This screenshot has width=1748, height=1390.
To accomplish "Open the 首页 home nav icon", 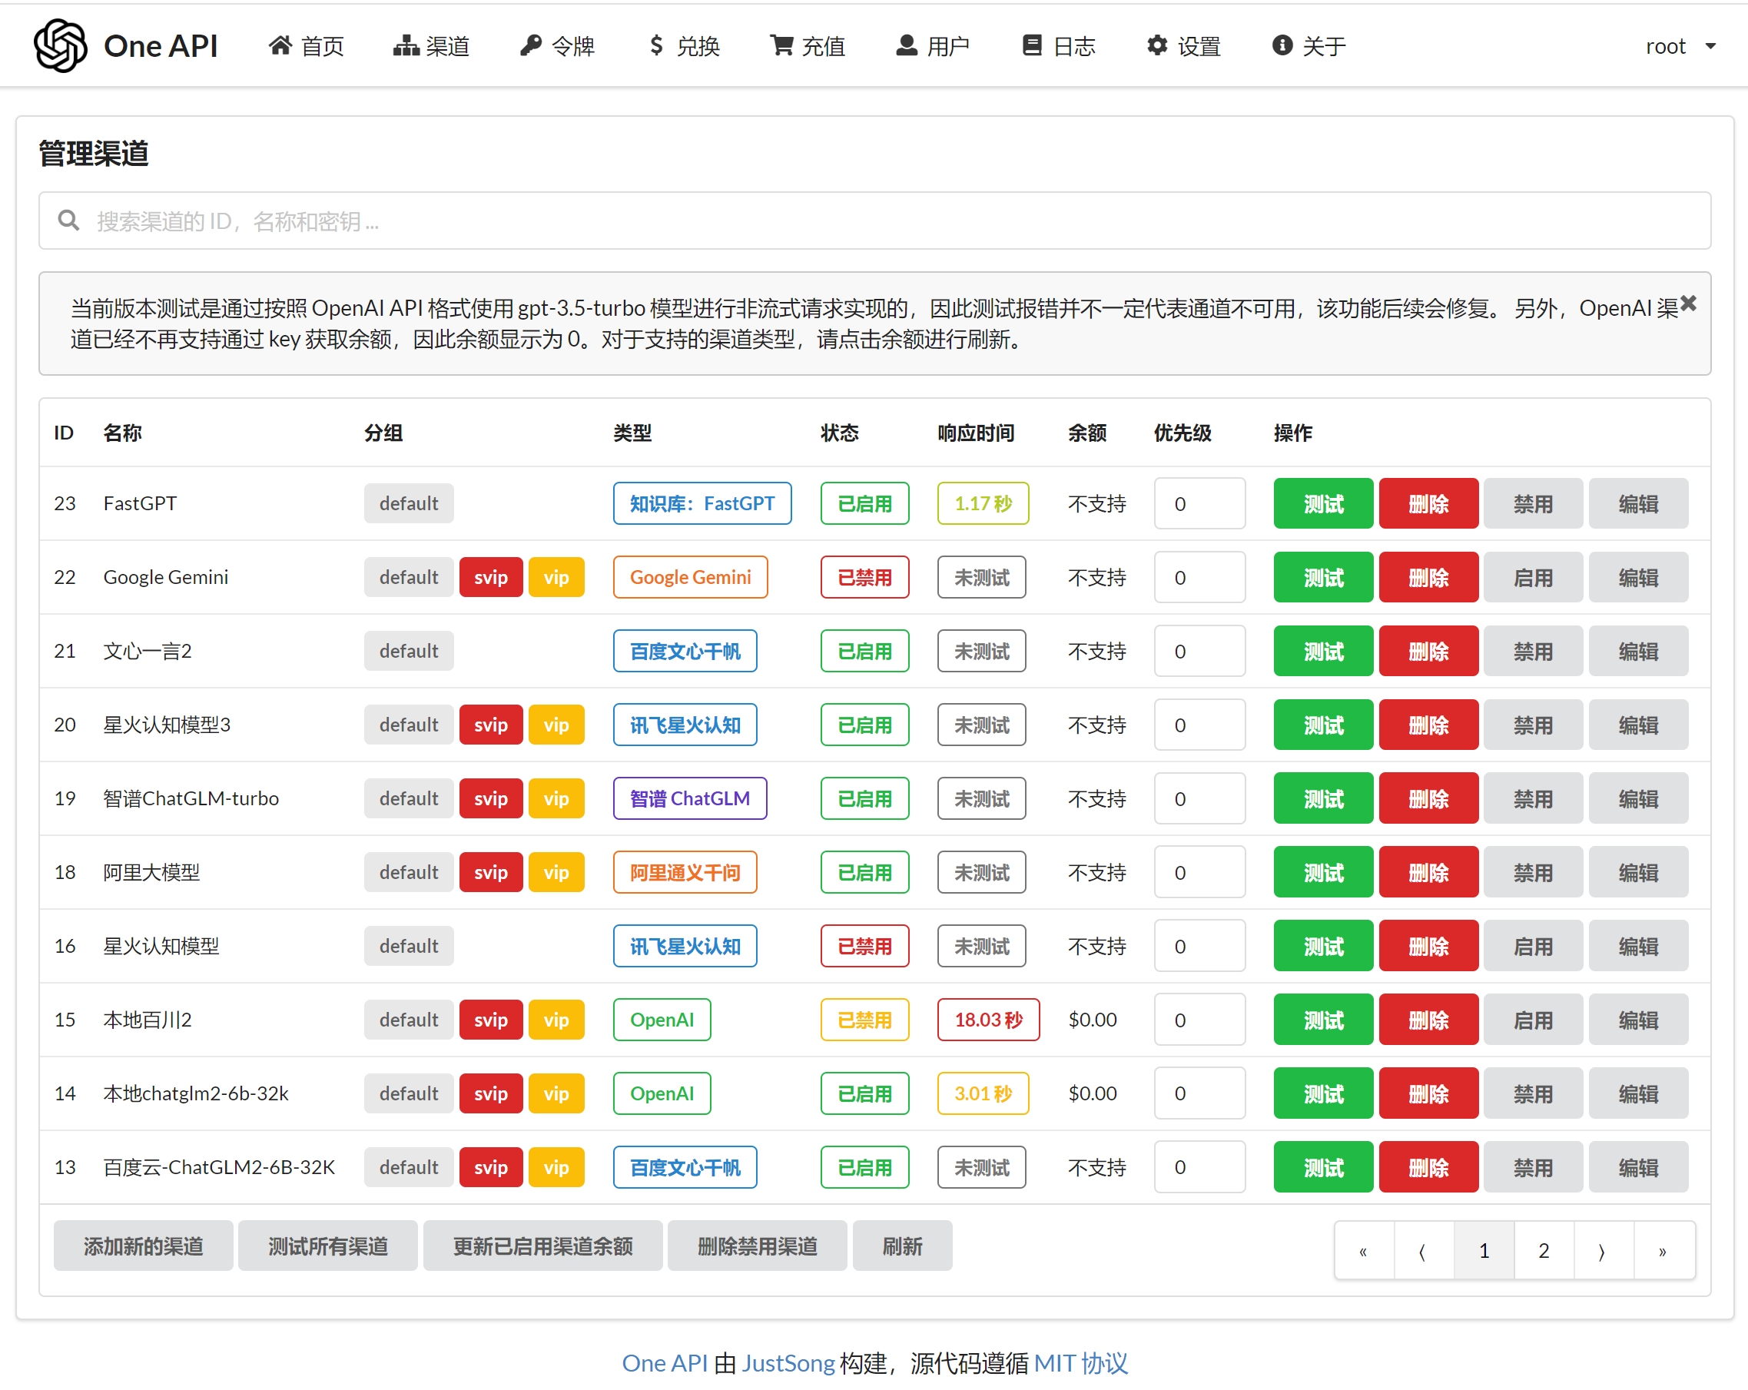I will [x=280, y=45].
